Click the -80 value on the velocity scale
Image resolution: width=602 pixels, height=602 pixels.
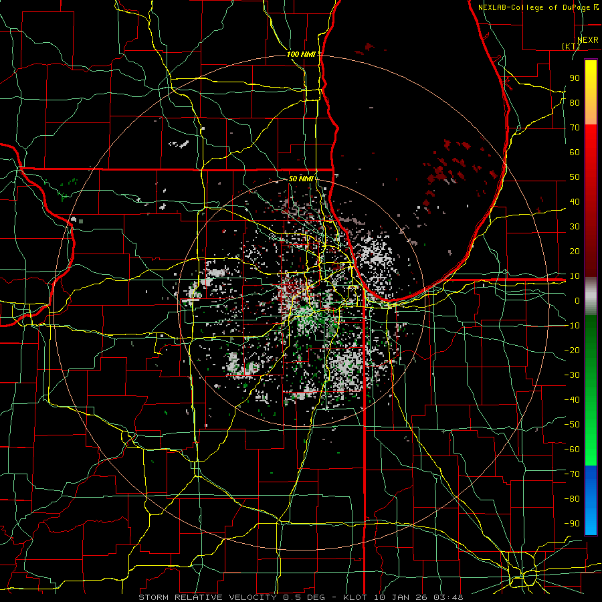click(x=572, y=499)
